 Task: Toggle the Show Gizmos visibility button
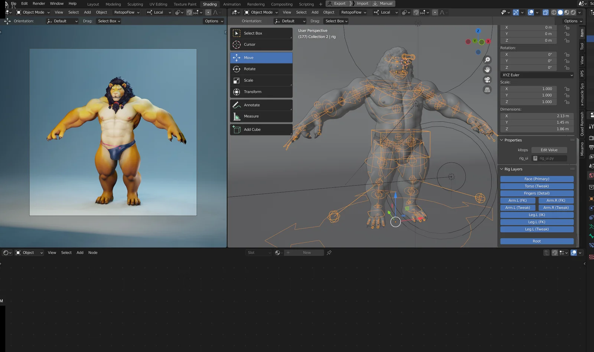click(516, 12)
